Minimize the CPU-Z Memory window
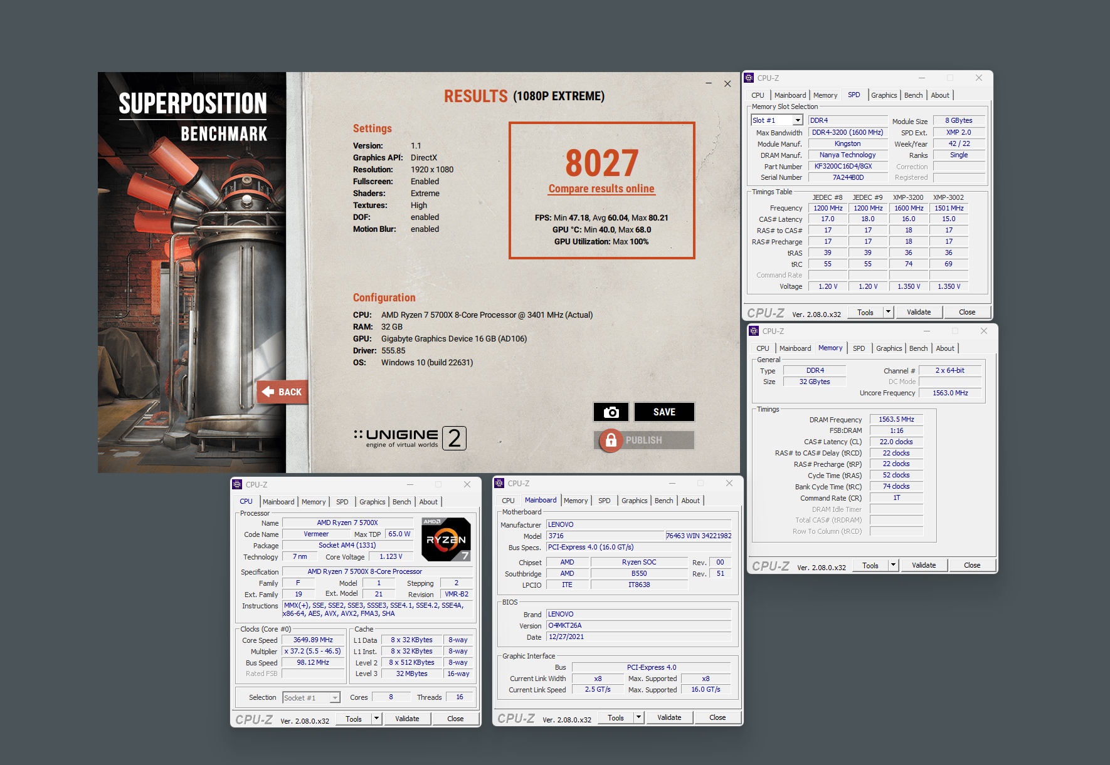This screenshot has width=1110, height=765. pos(927,331)
